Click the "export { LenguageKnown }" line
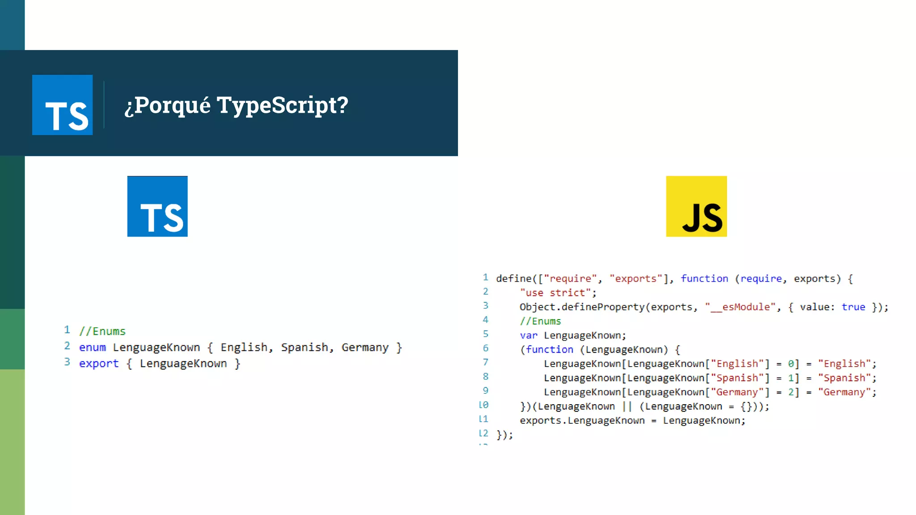 pyautogui.click(x=160, y=363)
